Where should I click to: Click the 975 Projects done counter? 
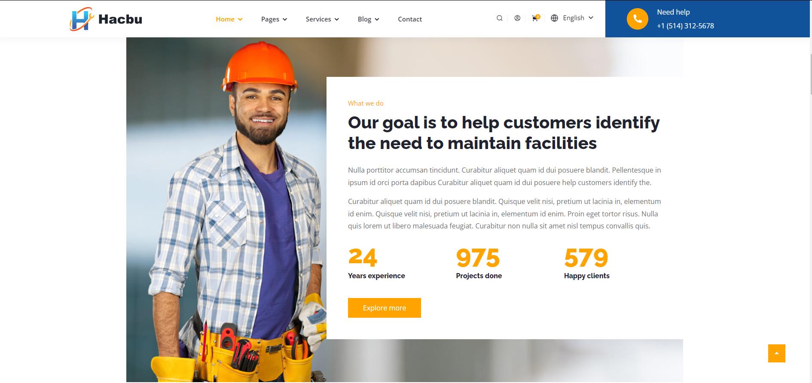479,264
